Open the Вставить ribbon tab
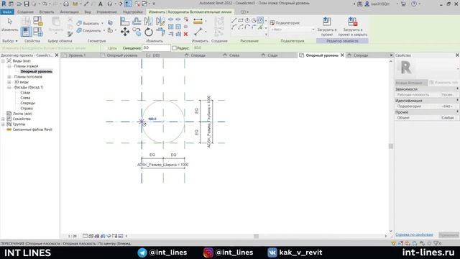The height and width of the screenshot is (259, 460). tap(46, 12)
